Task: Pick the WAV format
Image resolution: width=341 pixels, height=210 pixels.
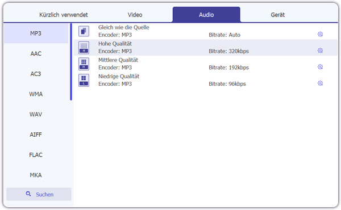Action: point(36,114)
